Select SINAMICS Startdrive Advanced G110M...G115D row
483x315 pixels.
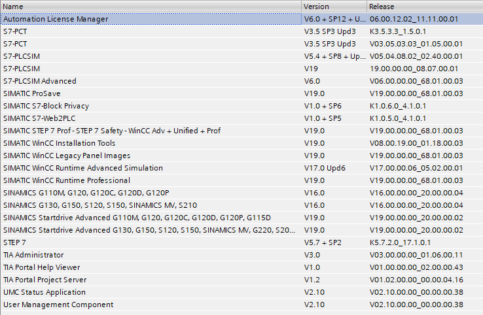point(241,218)
